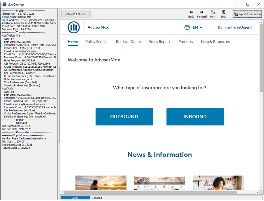Open the middle website preview news thumbnail
The image size is (264, 201).
point(160,183)
